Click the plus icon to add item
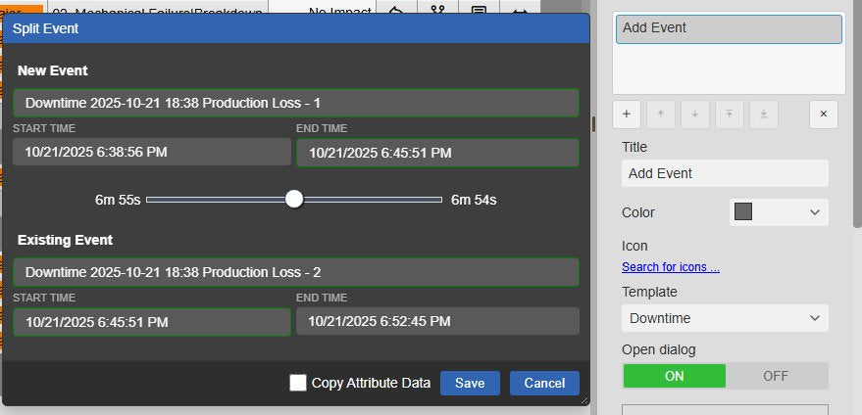 coord(627,115)
